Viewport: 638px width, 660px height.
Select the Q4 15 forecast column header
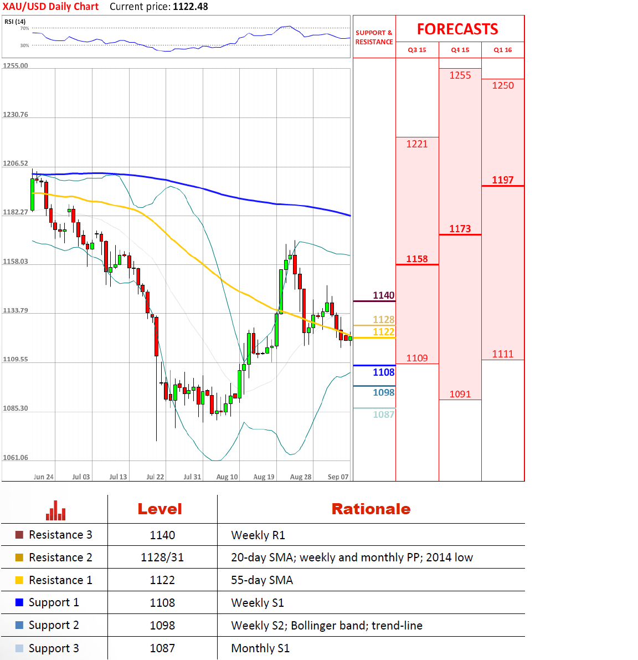pyautogui.click(x=460, y=50)
